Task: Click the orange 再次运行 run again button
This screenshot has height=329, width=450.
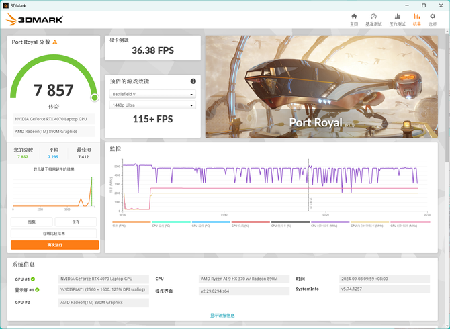Action: (x=55, y=245)
